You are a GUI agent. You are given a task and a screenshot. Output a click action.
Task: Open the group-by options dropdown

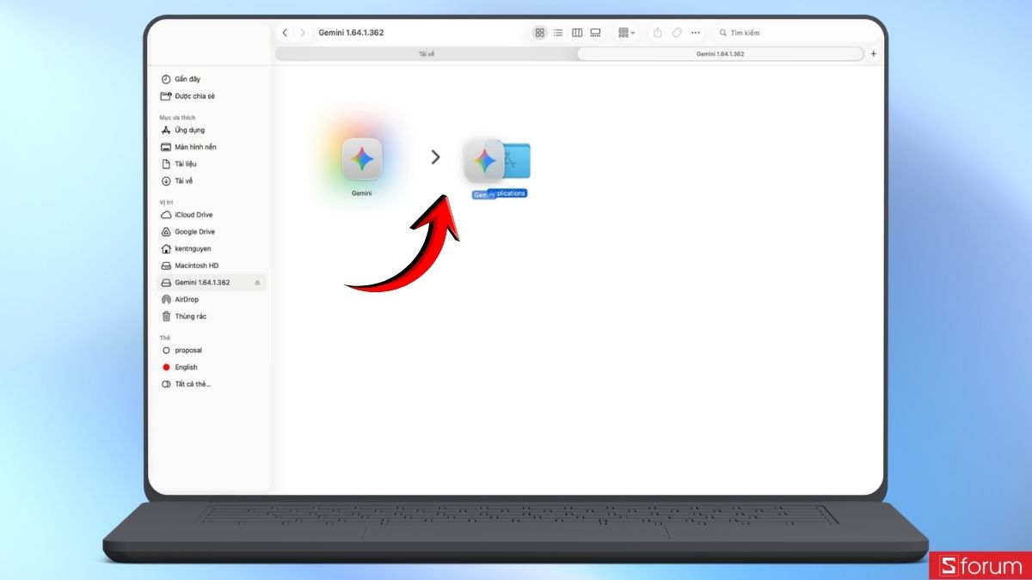[626, 33]
